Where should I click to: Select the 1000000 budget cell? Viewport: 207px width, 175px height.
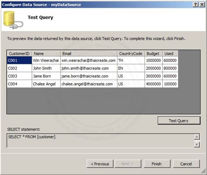click(x=154, y=60)
